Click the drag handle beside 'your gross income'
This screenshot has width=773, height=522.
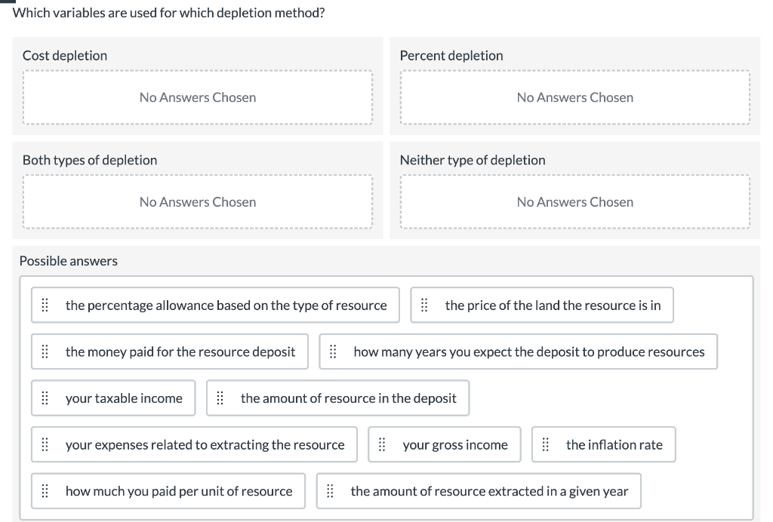[x=383, y=444]
